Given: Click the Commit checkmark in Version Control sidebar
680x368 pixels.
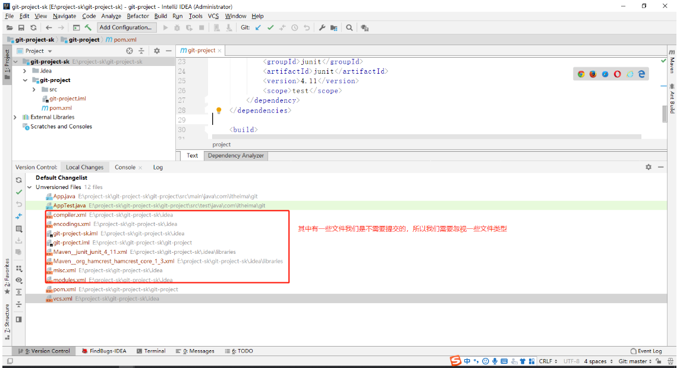Looking at the screenshot, I should click(18, 192).
